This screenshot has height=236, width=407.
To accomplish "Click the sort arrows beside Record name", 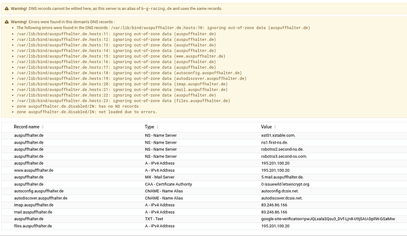I will point(43,127).
